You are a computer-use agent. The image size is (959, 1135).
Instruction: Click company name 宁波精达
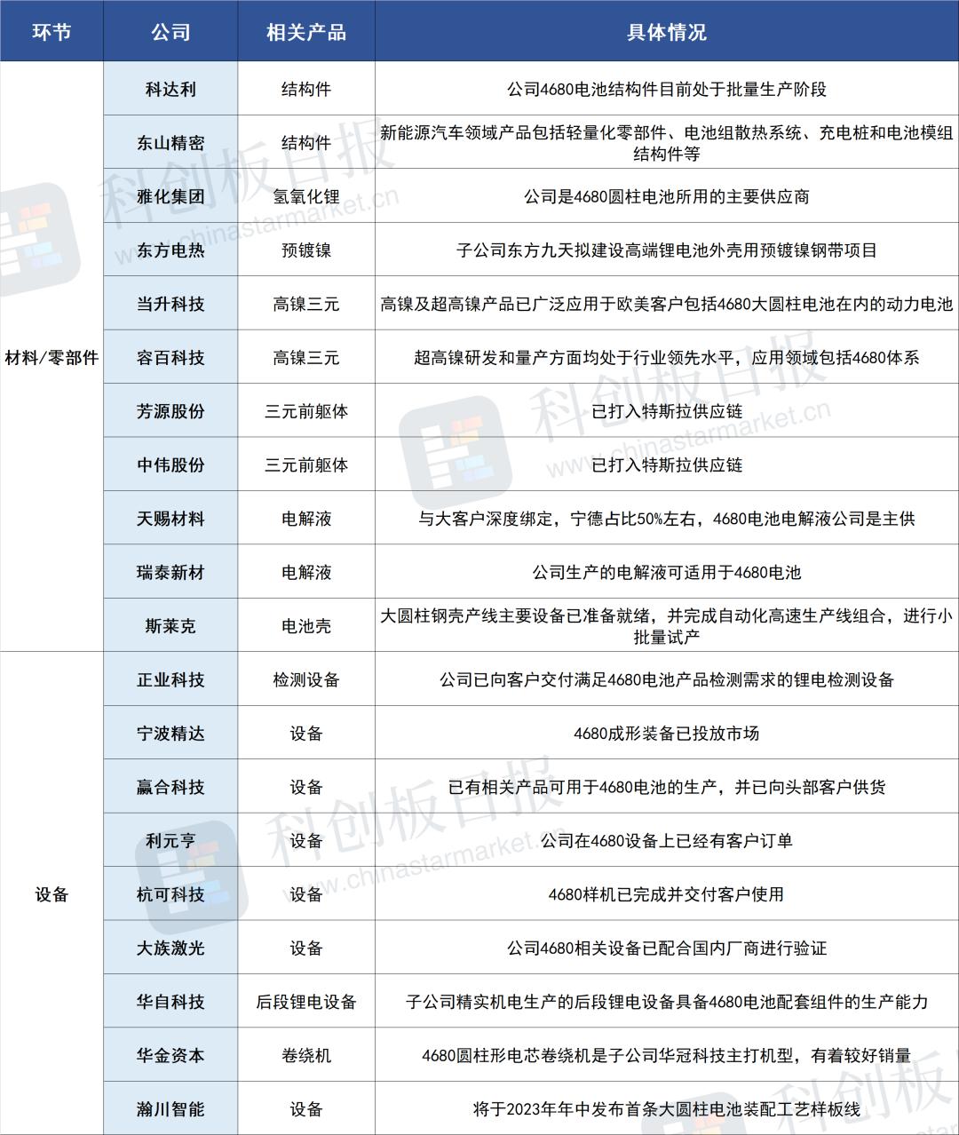[x=170, y=734]
